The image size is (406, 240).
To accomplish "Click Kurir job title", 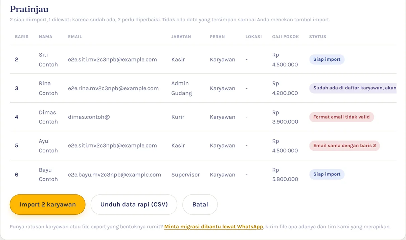I will [178, 117].
